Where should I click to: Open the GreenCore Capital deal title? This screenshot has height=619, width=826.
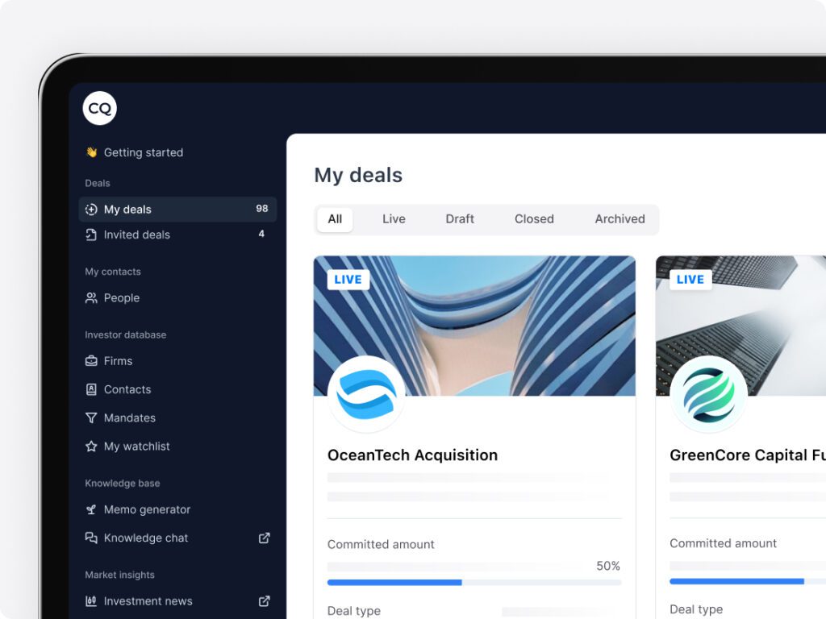(748, 455)
